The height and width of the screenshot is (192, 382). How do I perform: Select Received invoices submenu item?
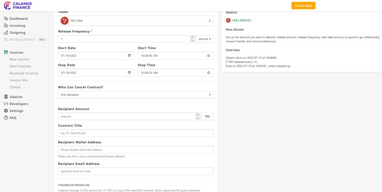click(24, 73)
